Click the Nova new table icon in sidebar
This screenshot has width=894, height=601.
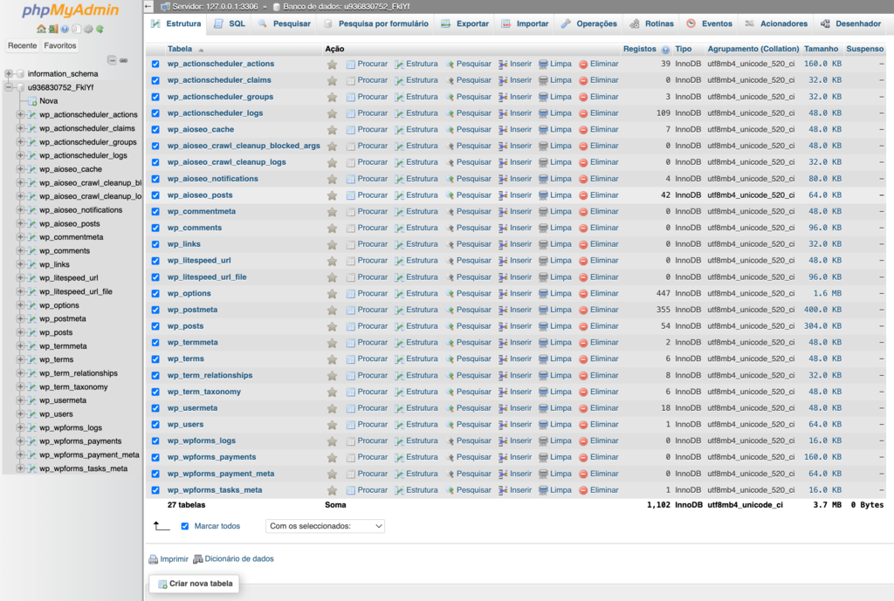click(x=32, y=101)
